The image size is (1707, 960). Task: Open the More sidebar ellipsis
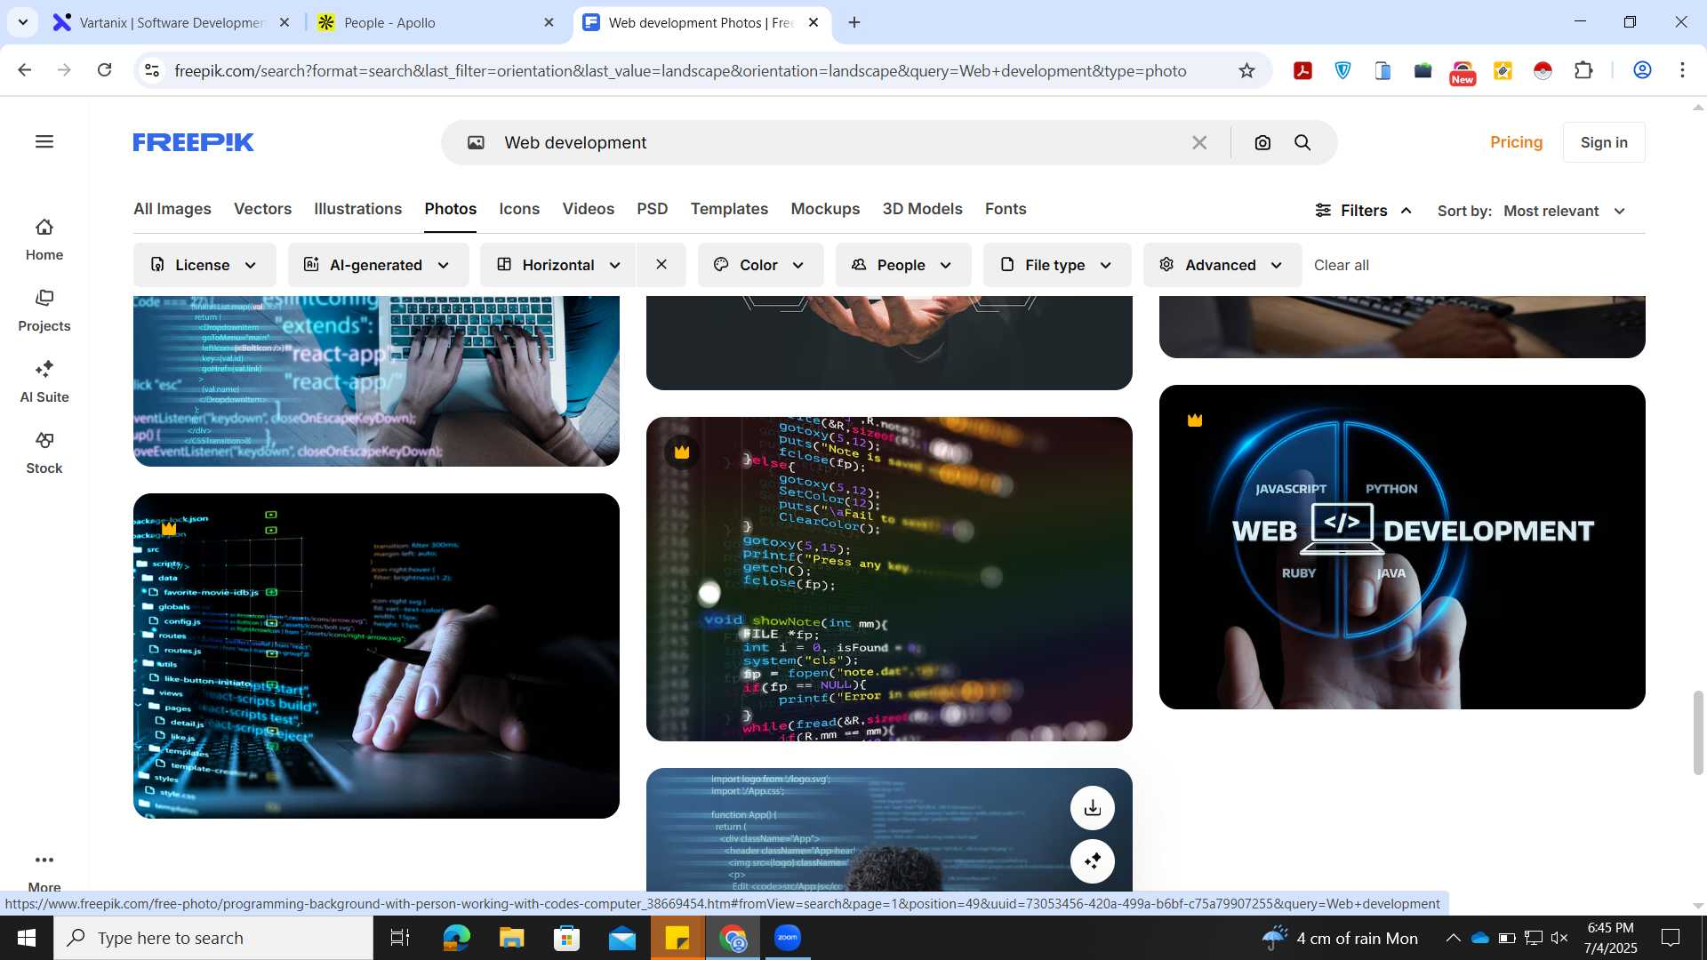tap(44, 860)
